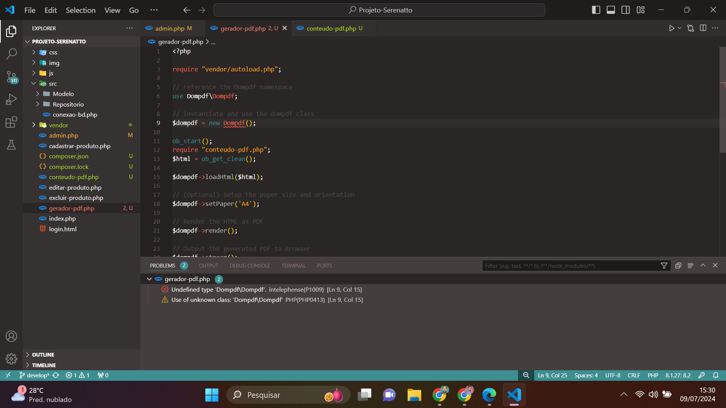The width and height of the screenshot is (726, 408).
Task: Collapse gerador-pdf.php problems group
Action: [149, 279]
